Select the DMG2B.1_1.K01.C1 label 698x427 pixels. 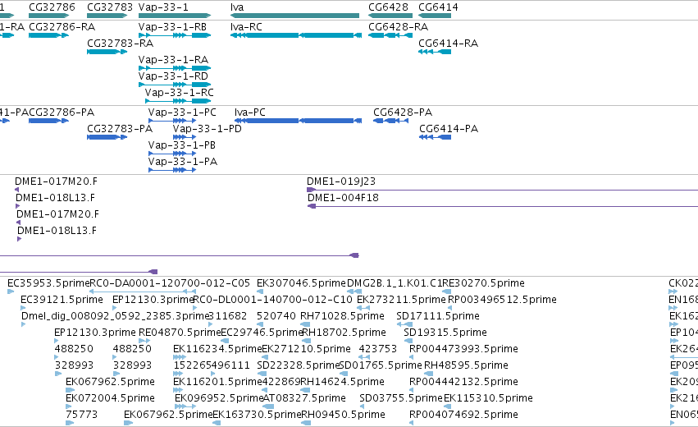pyautogui.click(x=395, y=283)
